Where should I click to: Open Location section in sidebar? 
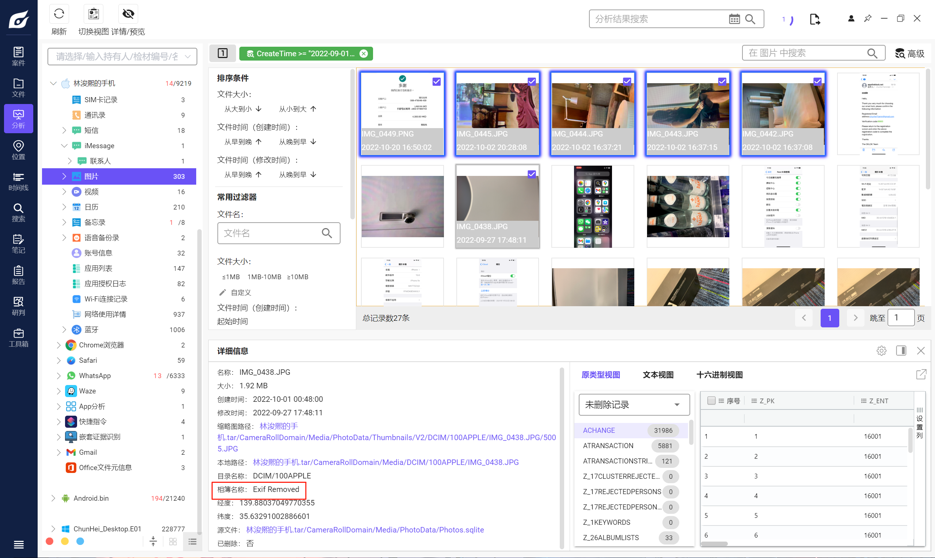point(18,150)
